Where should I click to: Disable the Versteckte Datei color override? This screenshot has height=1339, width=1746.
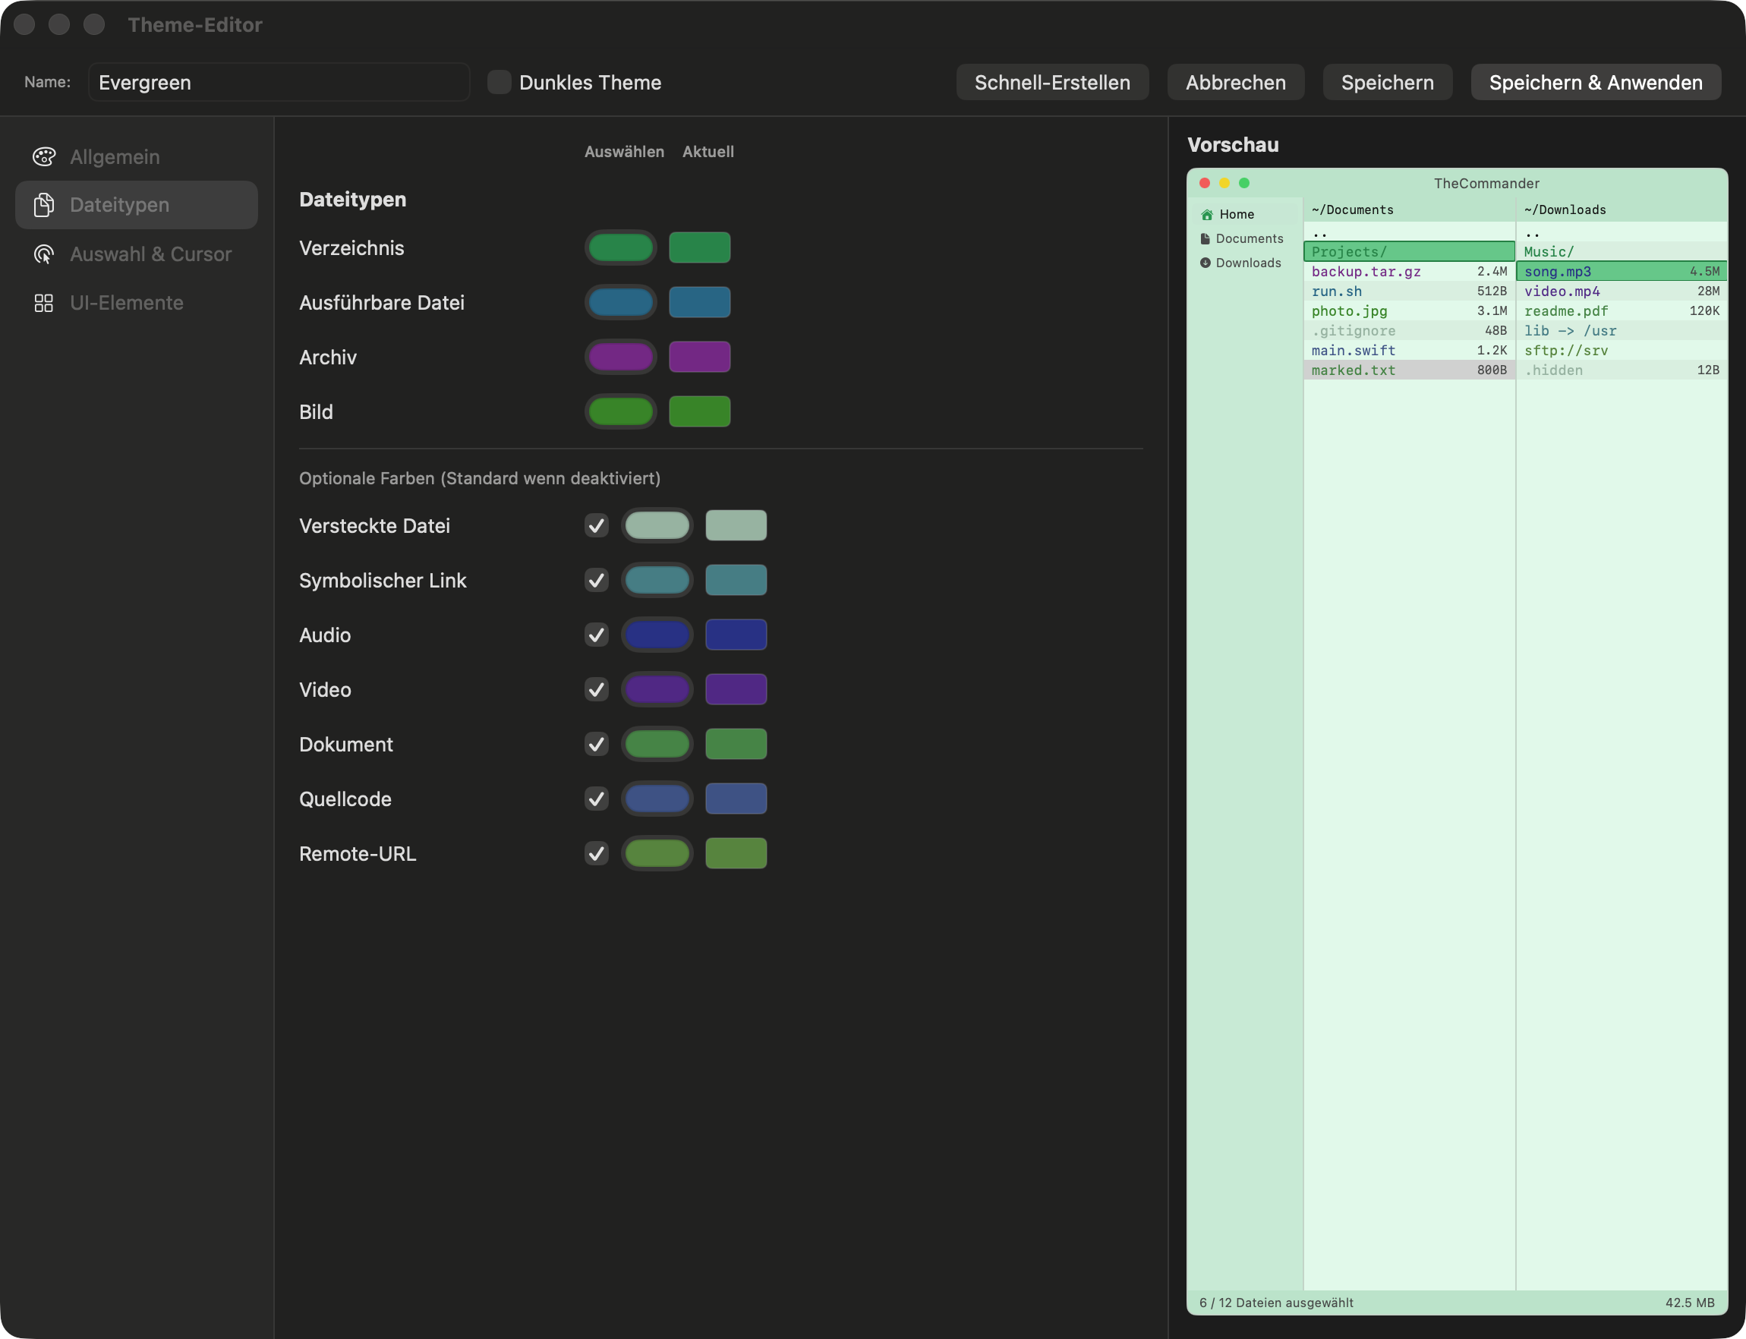(596, 525)
